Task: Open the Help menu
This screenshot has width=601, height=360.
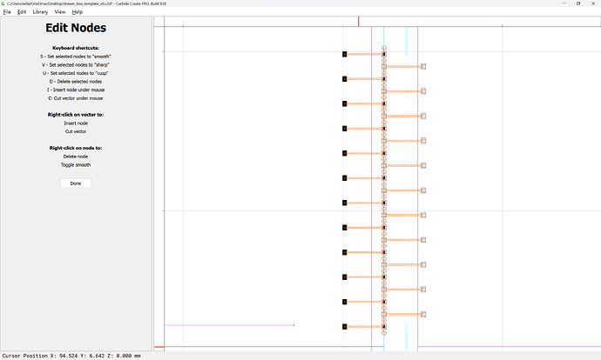Action: click(78, 12)
